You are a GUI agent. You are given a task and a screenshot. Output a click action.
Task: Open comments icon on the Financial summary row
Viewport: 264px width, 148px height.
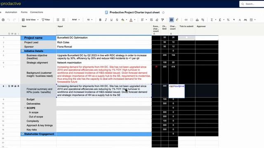(12, 86)
